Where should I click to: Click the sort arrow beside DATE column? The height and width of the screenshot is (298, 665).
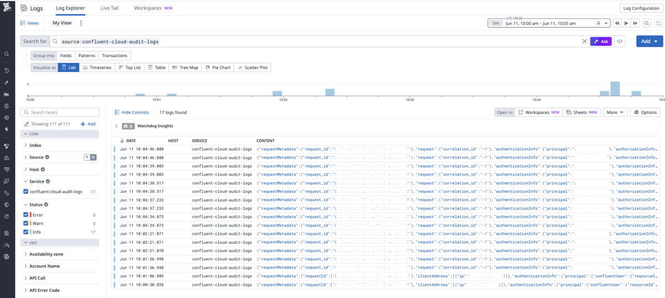(x=122, y=141)
